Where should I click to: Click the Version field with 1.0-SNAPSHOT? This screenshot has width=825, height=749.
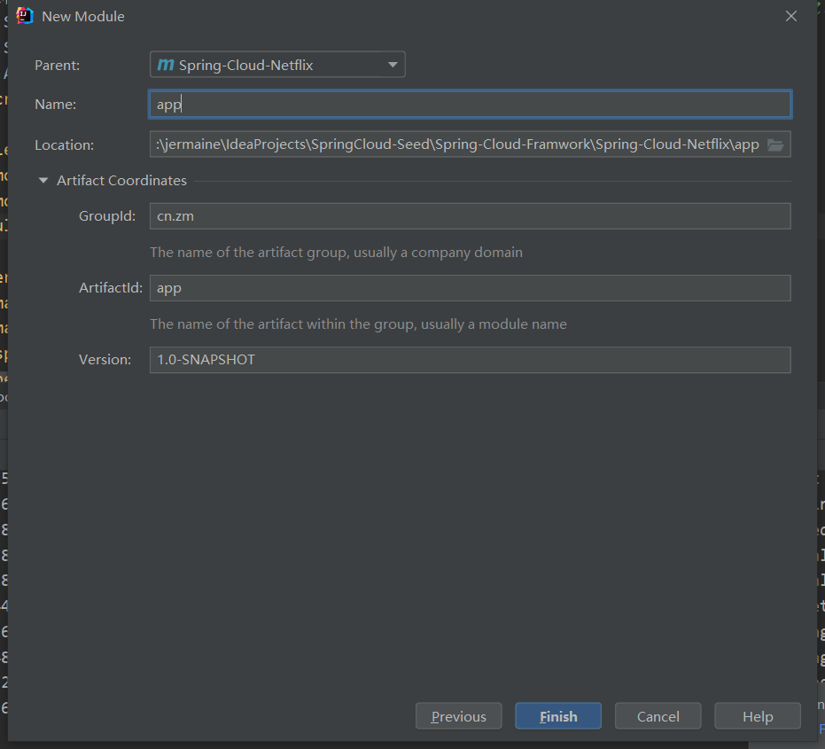(471, 360)
